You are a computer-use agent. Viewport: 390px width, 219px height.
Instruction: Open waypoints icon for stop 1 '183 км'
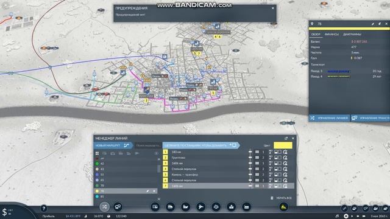click(271, 151)
